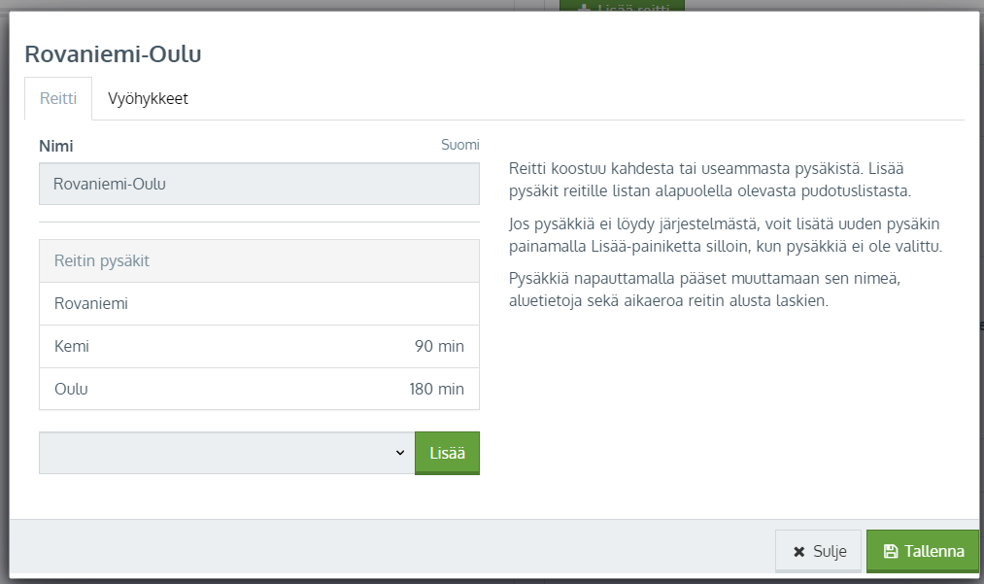984x584 pixels.
Task: Open the Rovaniemi stop row
Action: tap(258, 303)
